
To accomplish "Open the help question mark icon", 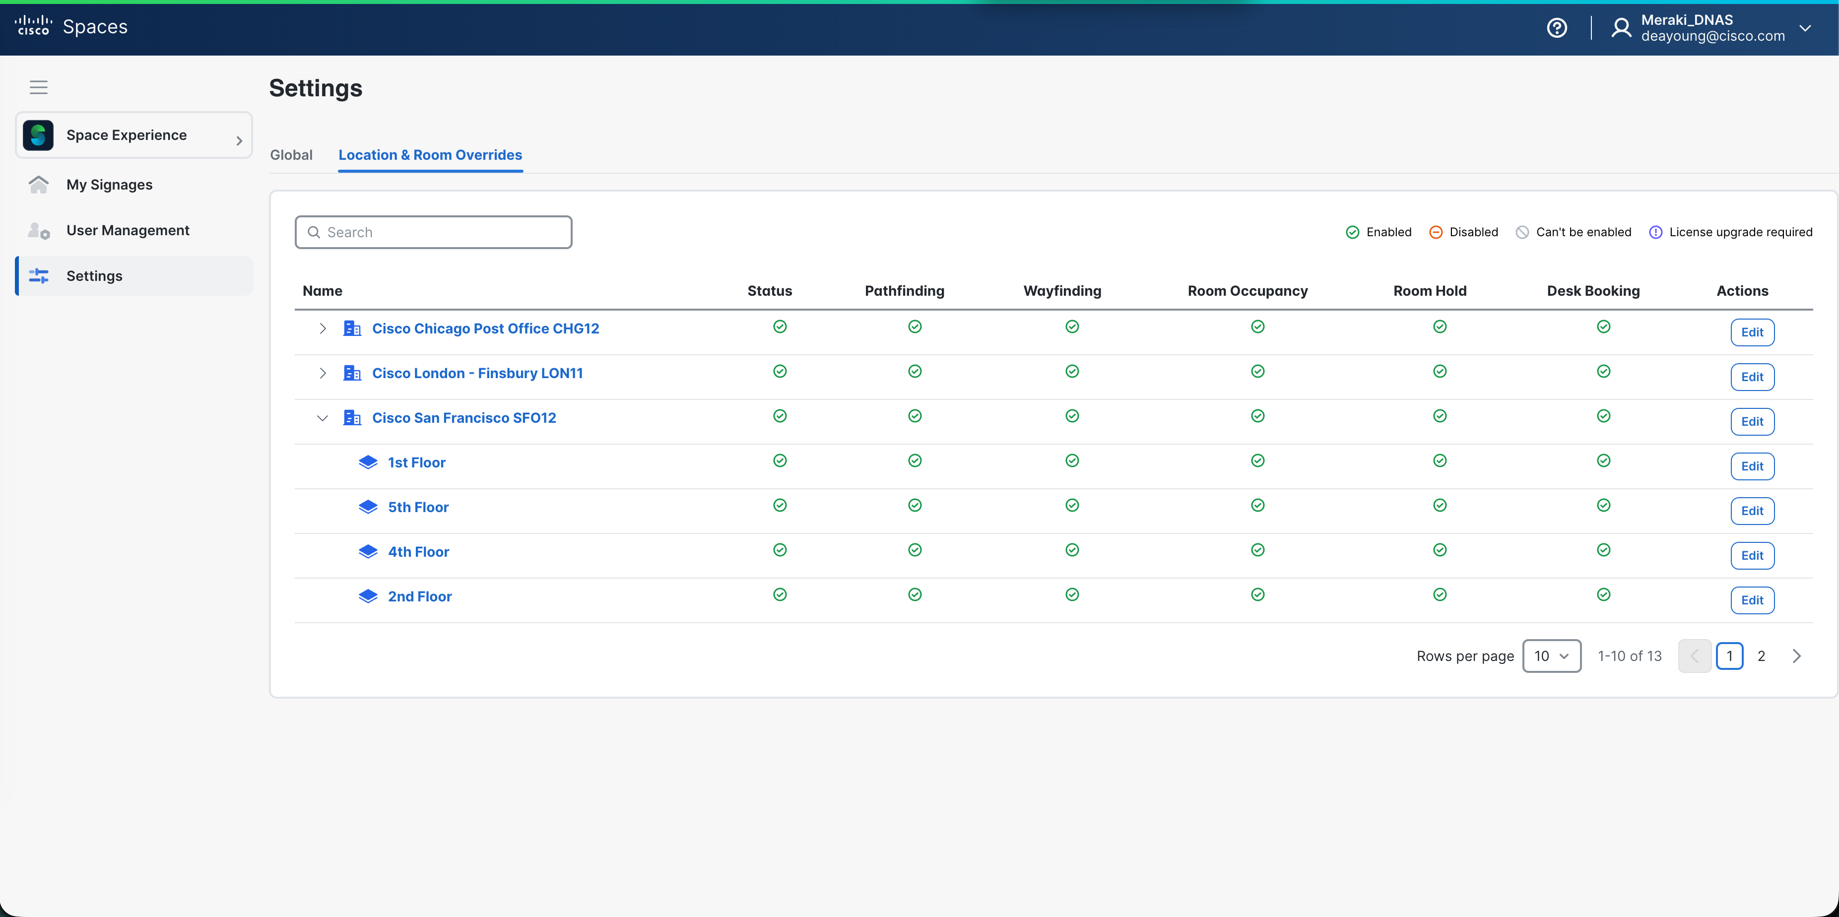I will coord(1557,28).
